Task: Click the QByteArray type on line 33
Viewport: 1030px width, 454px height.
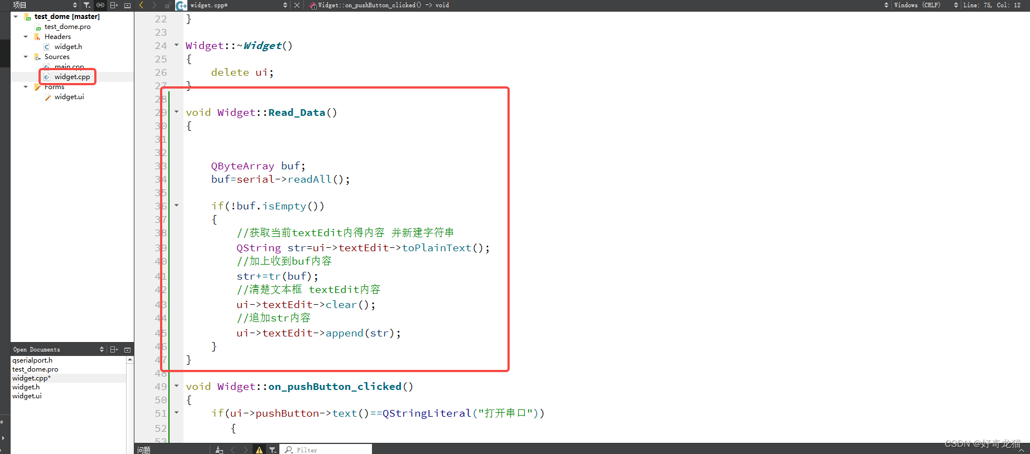Action: click(243, 166)
